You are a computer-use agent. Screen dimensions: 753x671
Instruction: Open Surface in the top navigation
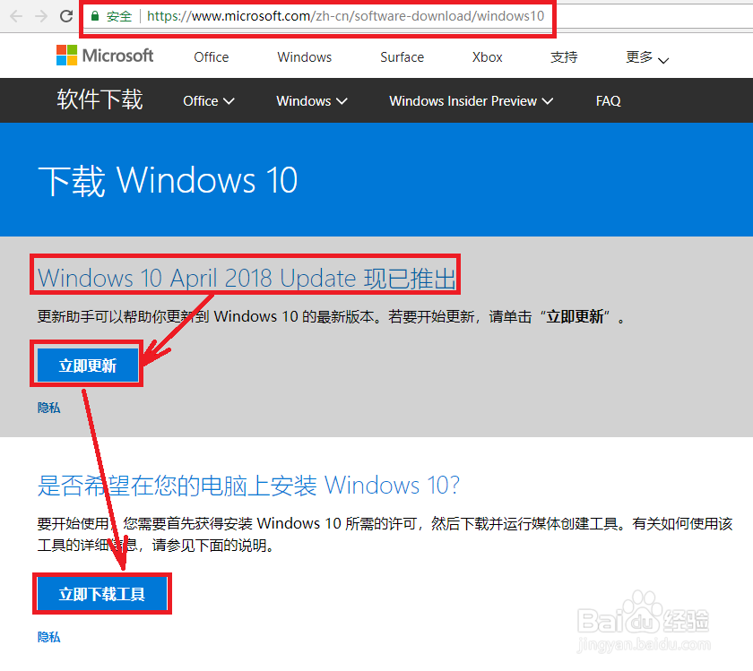(402, 57)
